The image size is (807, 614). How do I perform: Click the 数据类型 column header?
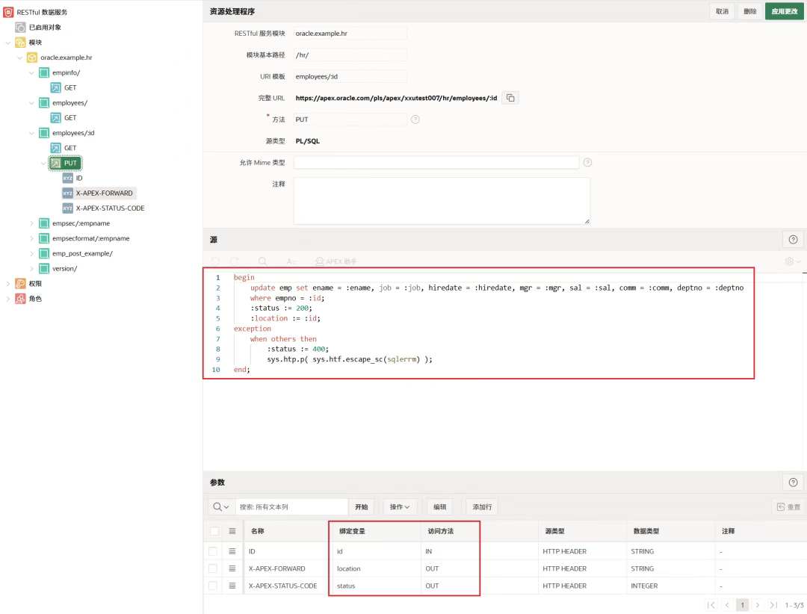click(x=646, y=531)
